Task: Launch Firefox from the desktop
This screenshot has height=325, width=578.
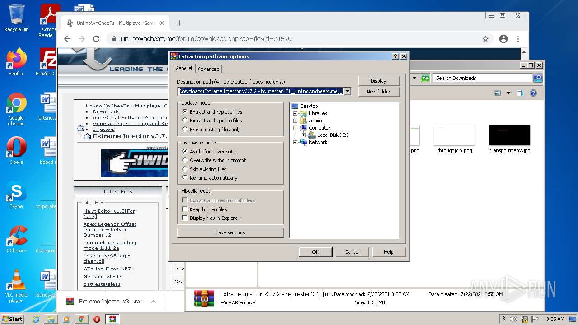Action: 16,62
